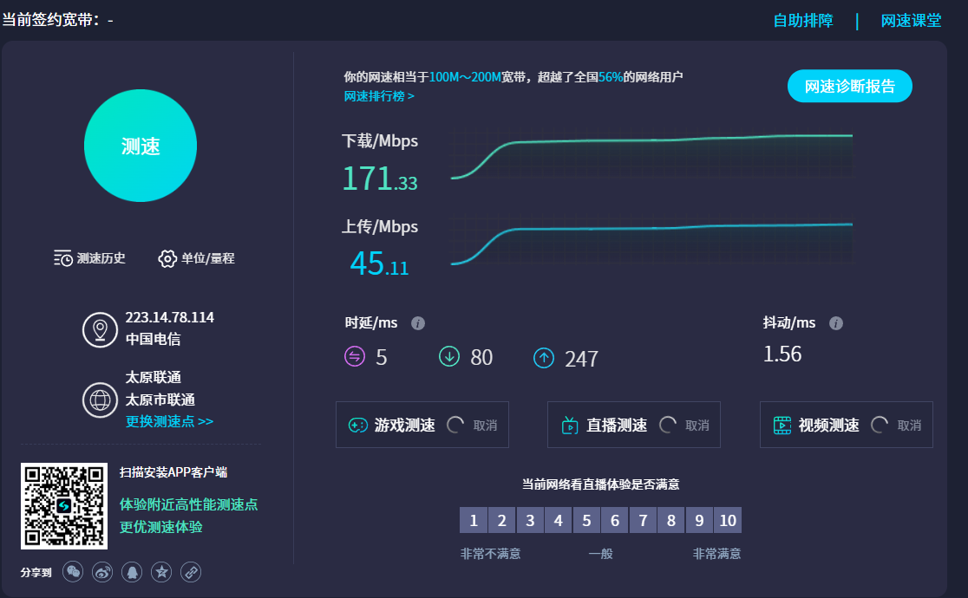This screenshot has width=968, height=598.
Task: Open 测速历史 speed test history
Action: tap(89, 258)
